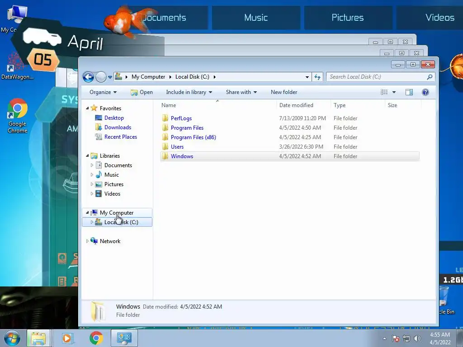This screenshot has width=463, height=347.
Task: Expand the Videos library node
Action: point(92,193)
